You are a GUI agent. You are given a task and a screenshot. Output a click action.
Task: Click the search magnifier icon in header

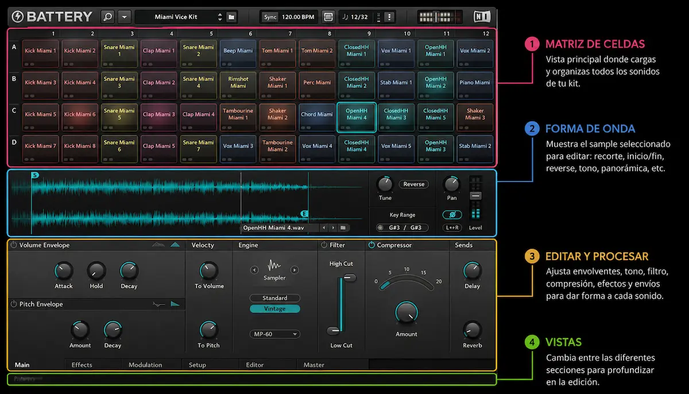click(107, 17)
